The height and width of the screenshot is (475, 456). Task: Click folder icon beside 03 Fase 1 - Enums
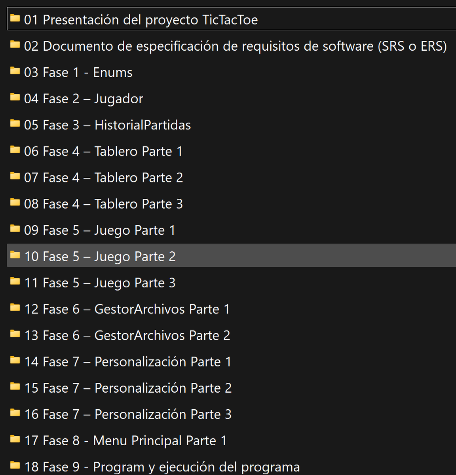[x=15, y=71]
